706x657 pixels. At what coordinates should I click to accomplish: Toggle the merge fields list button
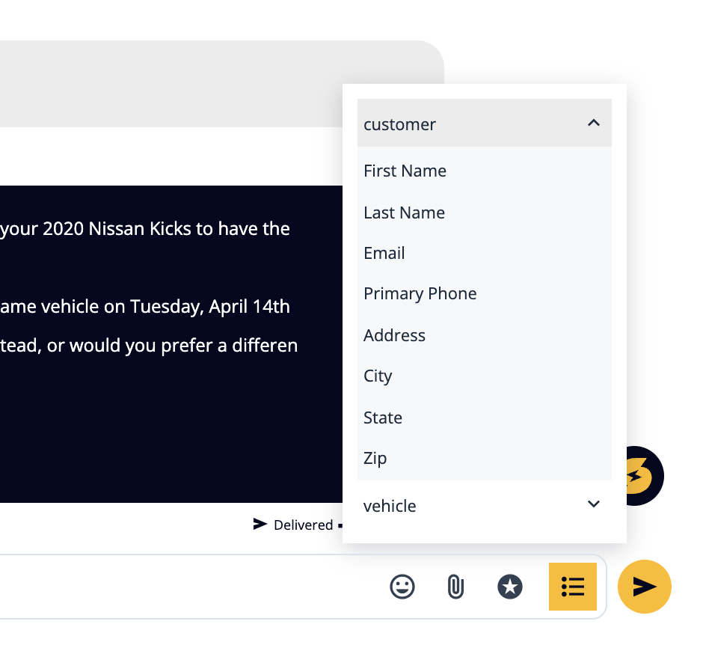click(x=573, y=587)
